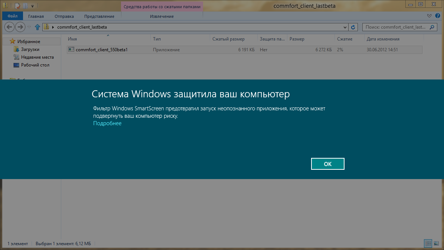This screenshot has width=444, height=250.
Task: Click the Forward navigation arrow
Action: coord(20,27)
